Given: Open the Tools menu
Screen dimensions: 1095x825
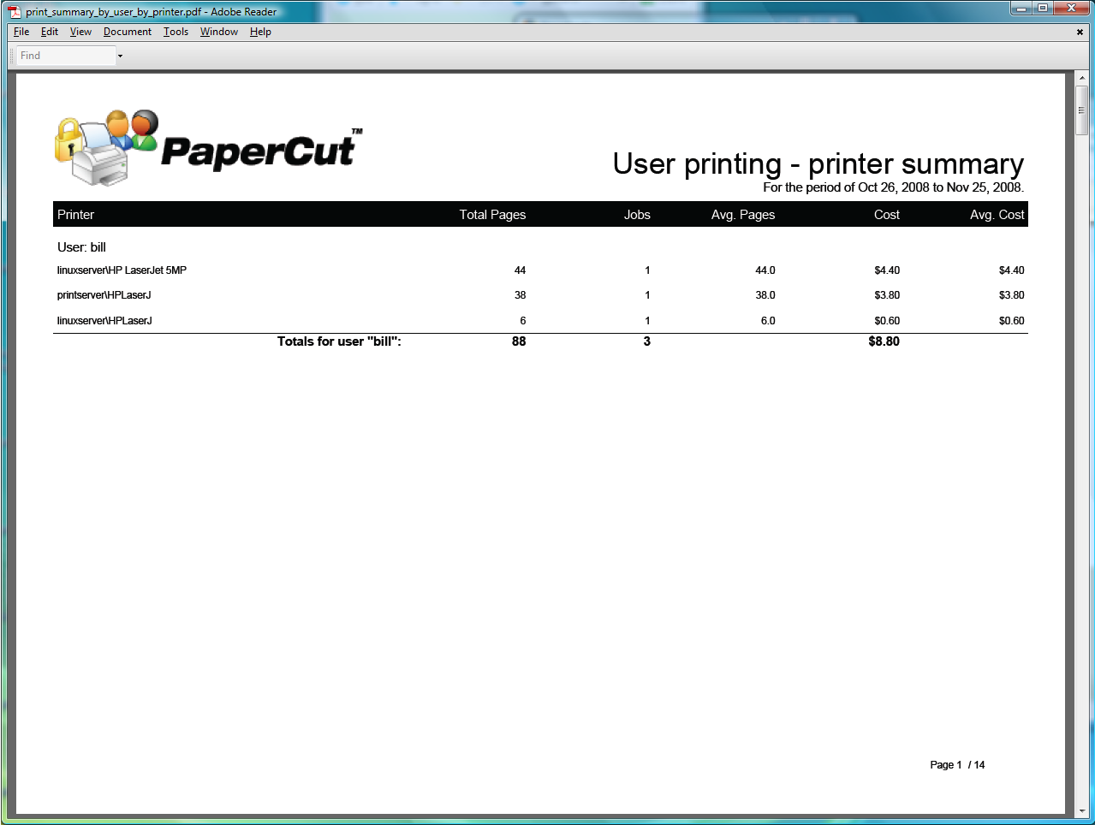Looking at the screenshot, I should point(176,32).
